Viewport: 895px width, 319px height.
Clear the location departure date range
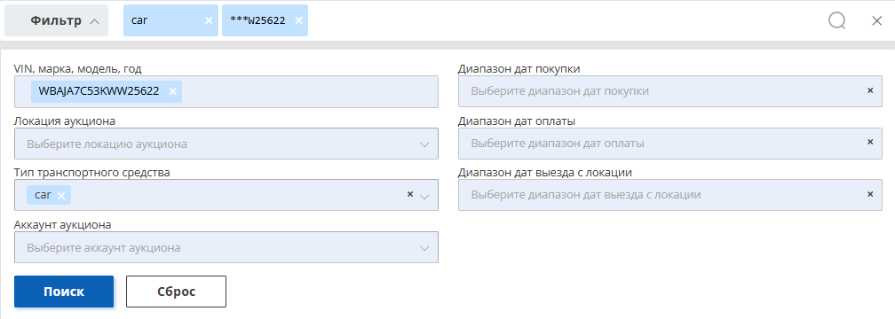click(x=870, y=194)
